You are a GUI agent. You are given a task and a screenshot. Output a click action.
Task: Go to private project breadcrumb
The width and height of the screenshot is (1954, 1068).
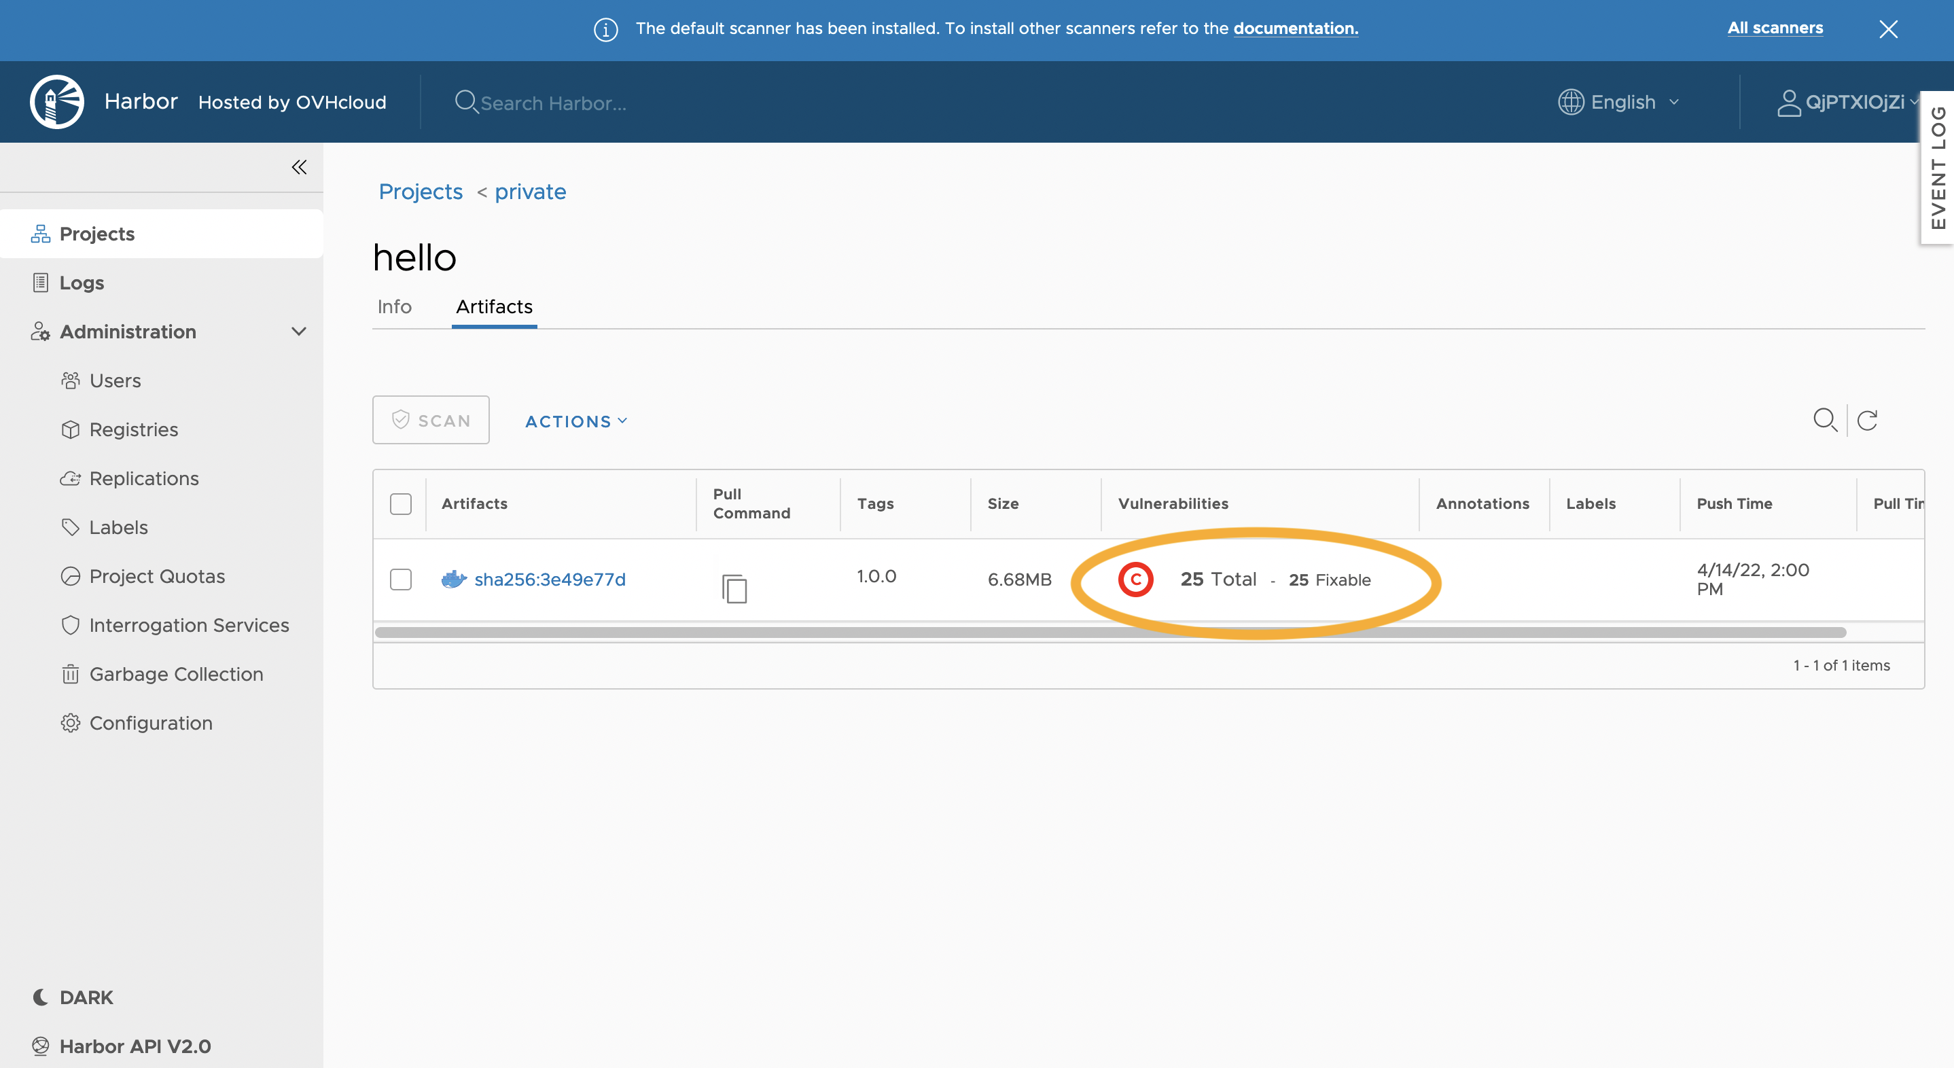(x=530, y=192)
